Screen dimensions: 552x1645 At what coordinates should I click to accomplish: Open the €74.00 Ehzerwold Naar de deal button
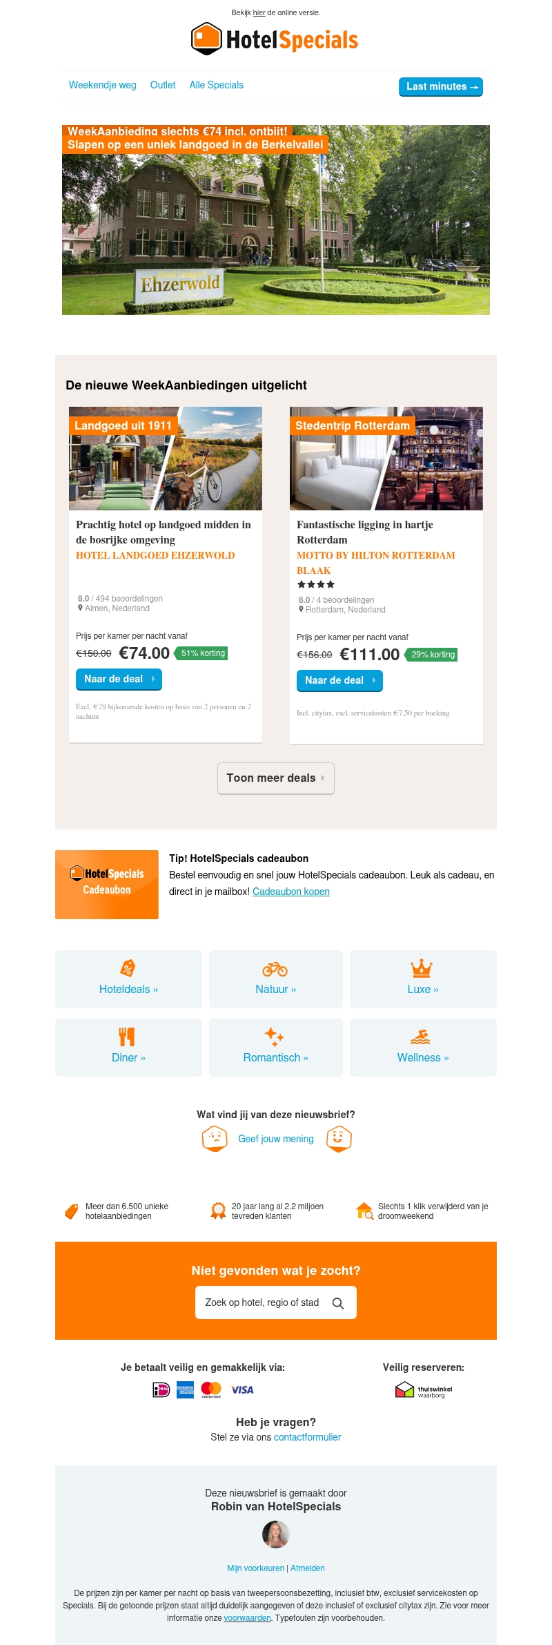point(119,679)
